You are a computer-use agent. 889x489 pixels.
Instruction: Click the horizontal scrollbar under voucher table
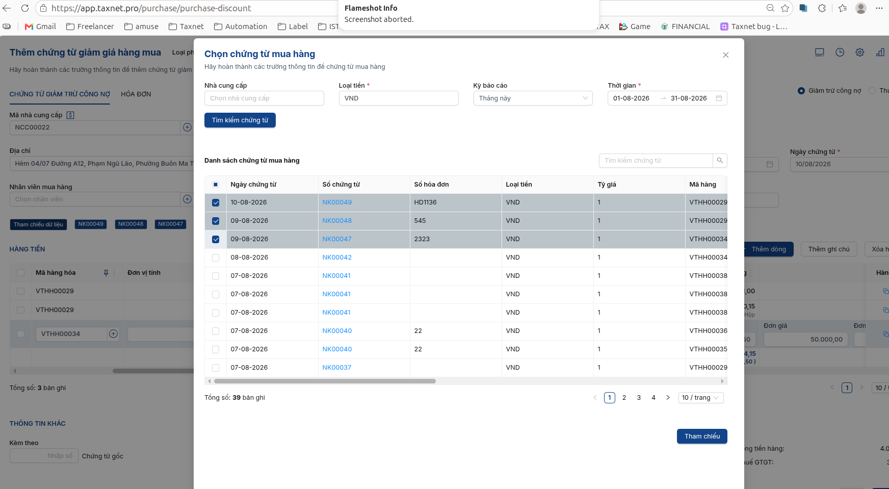325,381
